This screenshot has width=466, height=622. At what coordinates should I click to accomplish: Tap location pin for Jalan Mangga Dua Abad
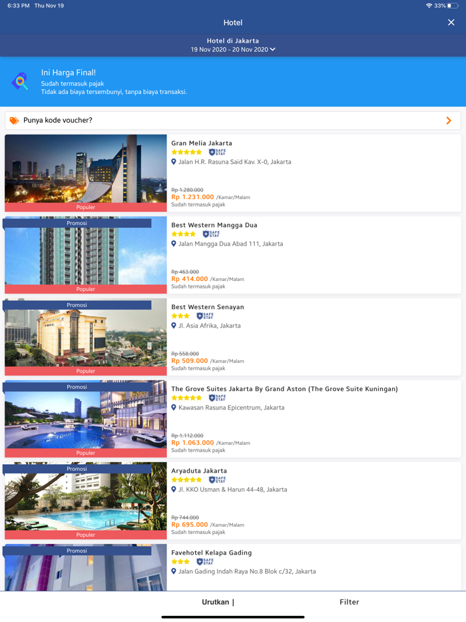pyautogui.click(x=174, y=244)
